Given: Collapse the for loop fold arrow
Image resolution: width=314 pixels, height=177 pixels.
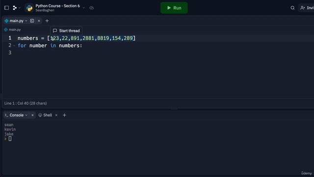Looking at the screenshot, I should click(x=14, y=46).
